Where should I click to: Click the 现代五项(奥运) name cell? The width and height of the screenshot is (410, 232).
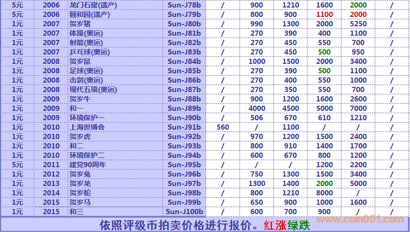tap(93, 90)
